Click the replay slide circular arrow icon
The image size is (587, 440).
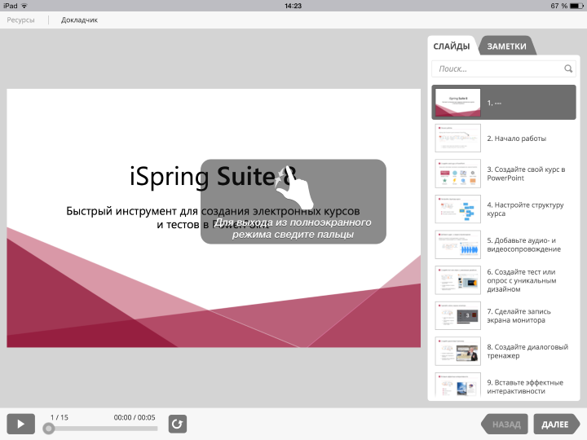178,424
